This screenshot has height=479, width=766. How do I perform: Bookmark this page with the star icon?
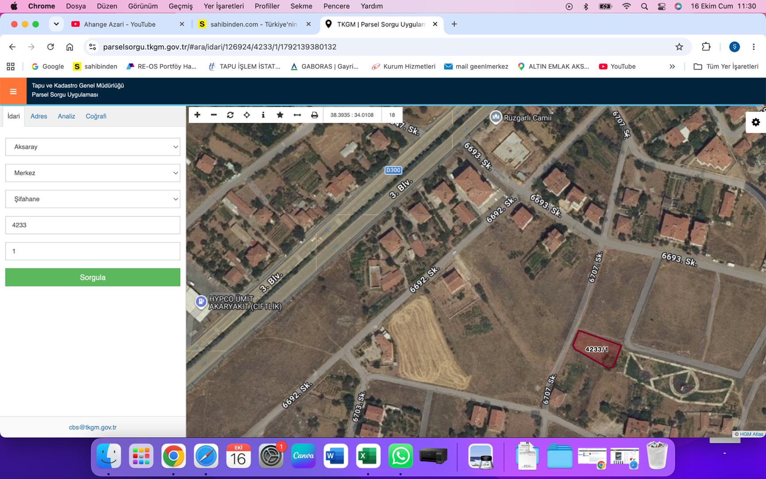pos(679,47)
